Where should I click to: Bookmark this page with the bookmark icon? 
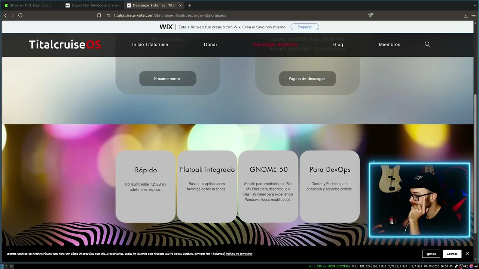click(99, 15)
